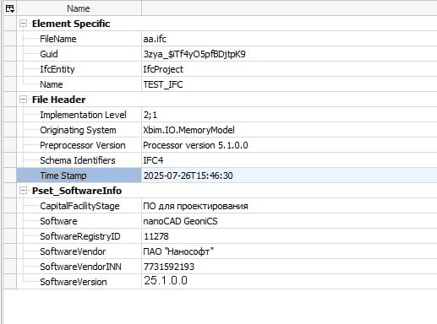
Task: Select the Guid property name
Action: click(49, 54)
